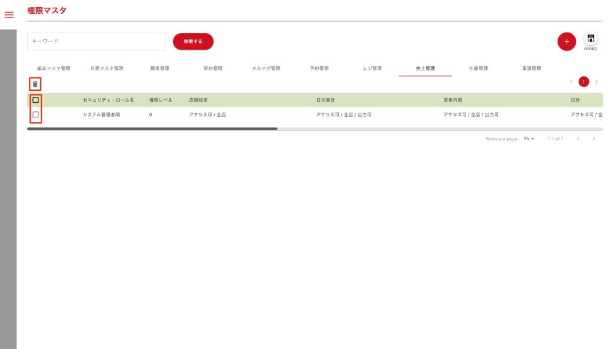Select the 基本マスタ管理 tab

click(x=54, y=69)
